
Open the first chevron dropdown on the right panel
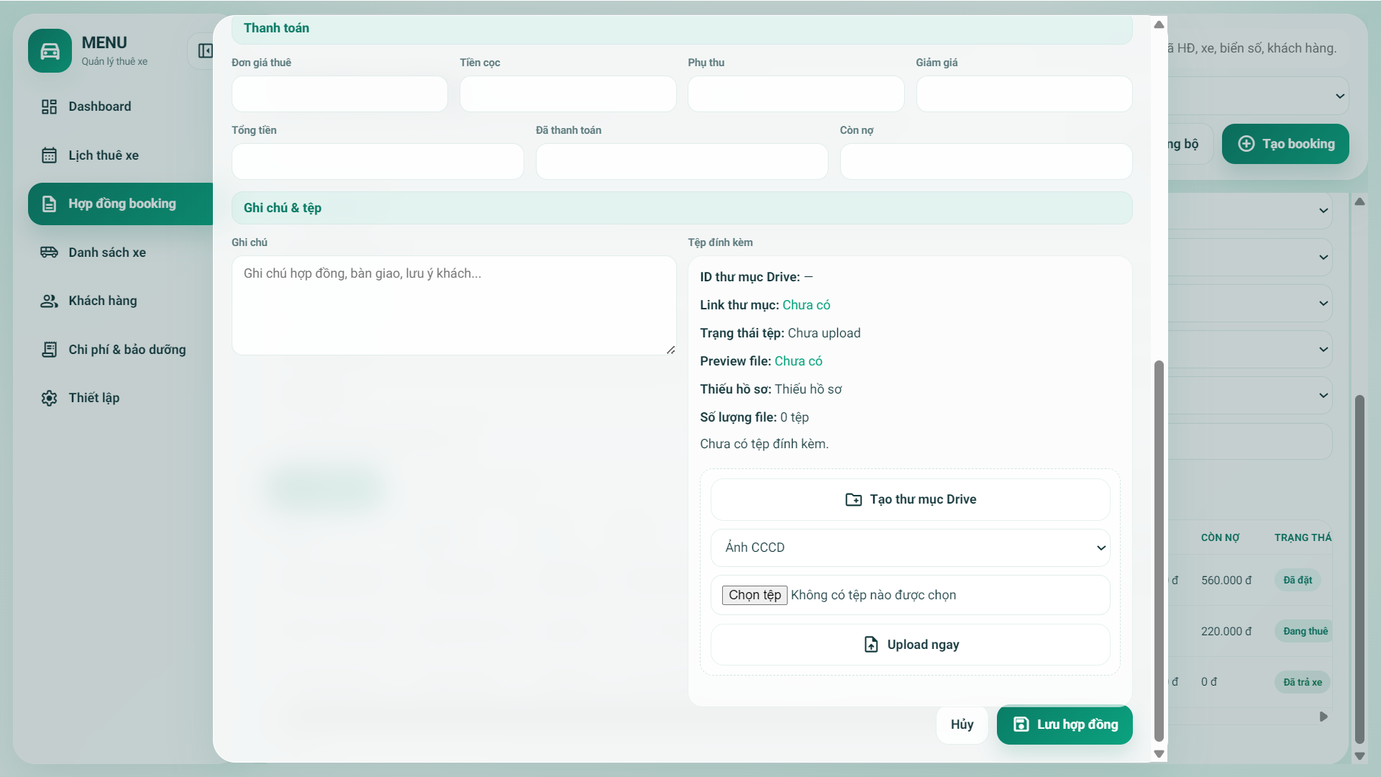[1324, 211]
